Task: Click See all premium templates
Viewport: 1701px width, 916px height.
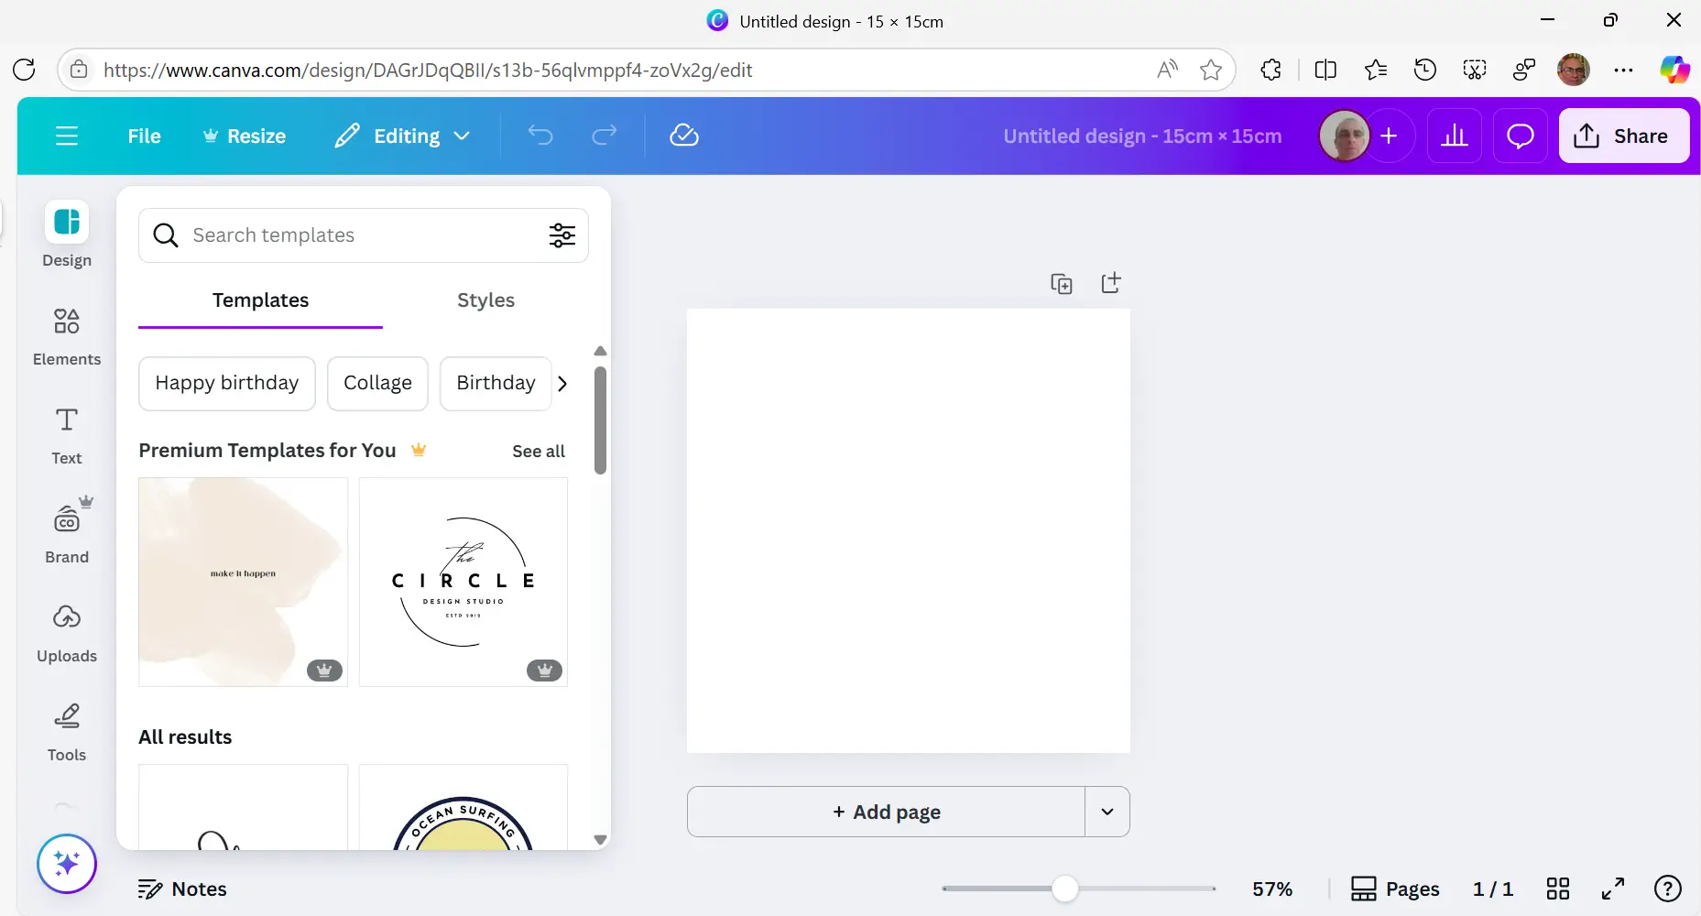Action: [x=539, y=452]
